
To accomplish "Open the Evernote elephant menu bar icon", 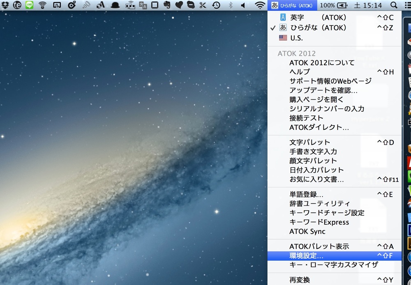I will [167, 5].
